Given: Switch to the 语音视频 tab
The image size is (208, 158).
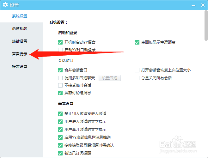Looking at the screenshot, I should [x=20, y=28].
